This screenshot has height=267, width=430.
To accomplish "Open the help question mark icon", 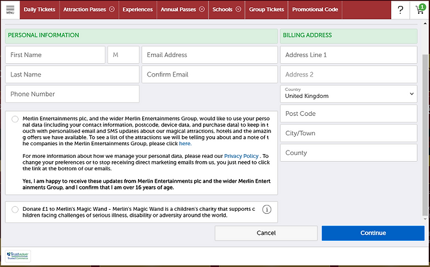I will pos(400,10).
